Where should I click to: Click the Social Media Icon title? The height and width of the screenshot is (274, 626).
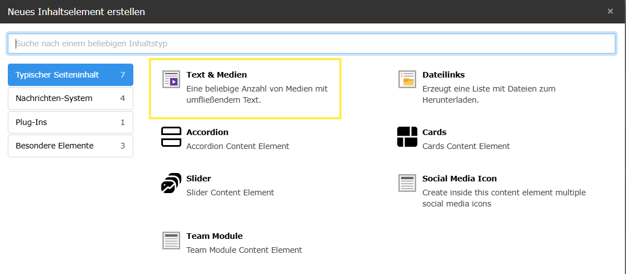click(459, 179)
